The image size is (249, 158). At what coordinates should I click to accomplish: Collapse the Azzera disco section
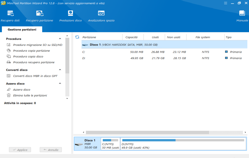[x=60, y=83]
